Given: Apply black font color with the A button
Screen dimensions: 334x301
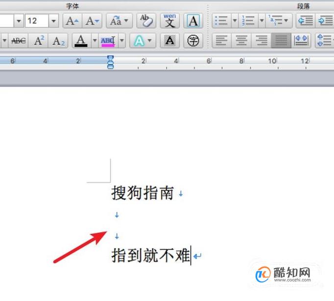Looking at the screenshot, I should (x=81, y=40).
